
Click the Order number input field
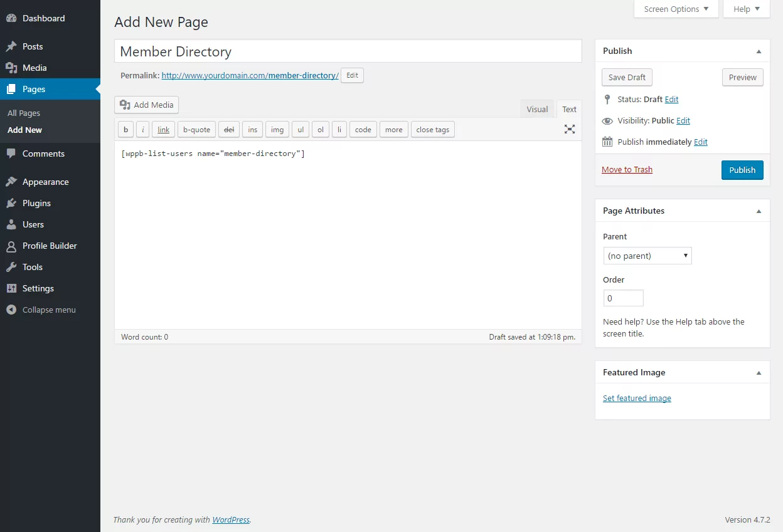[623, 298]
